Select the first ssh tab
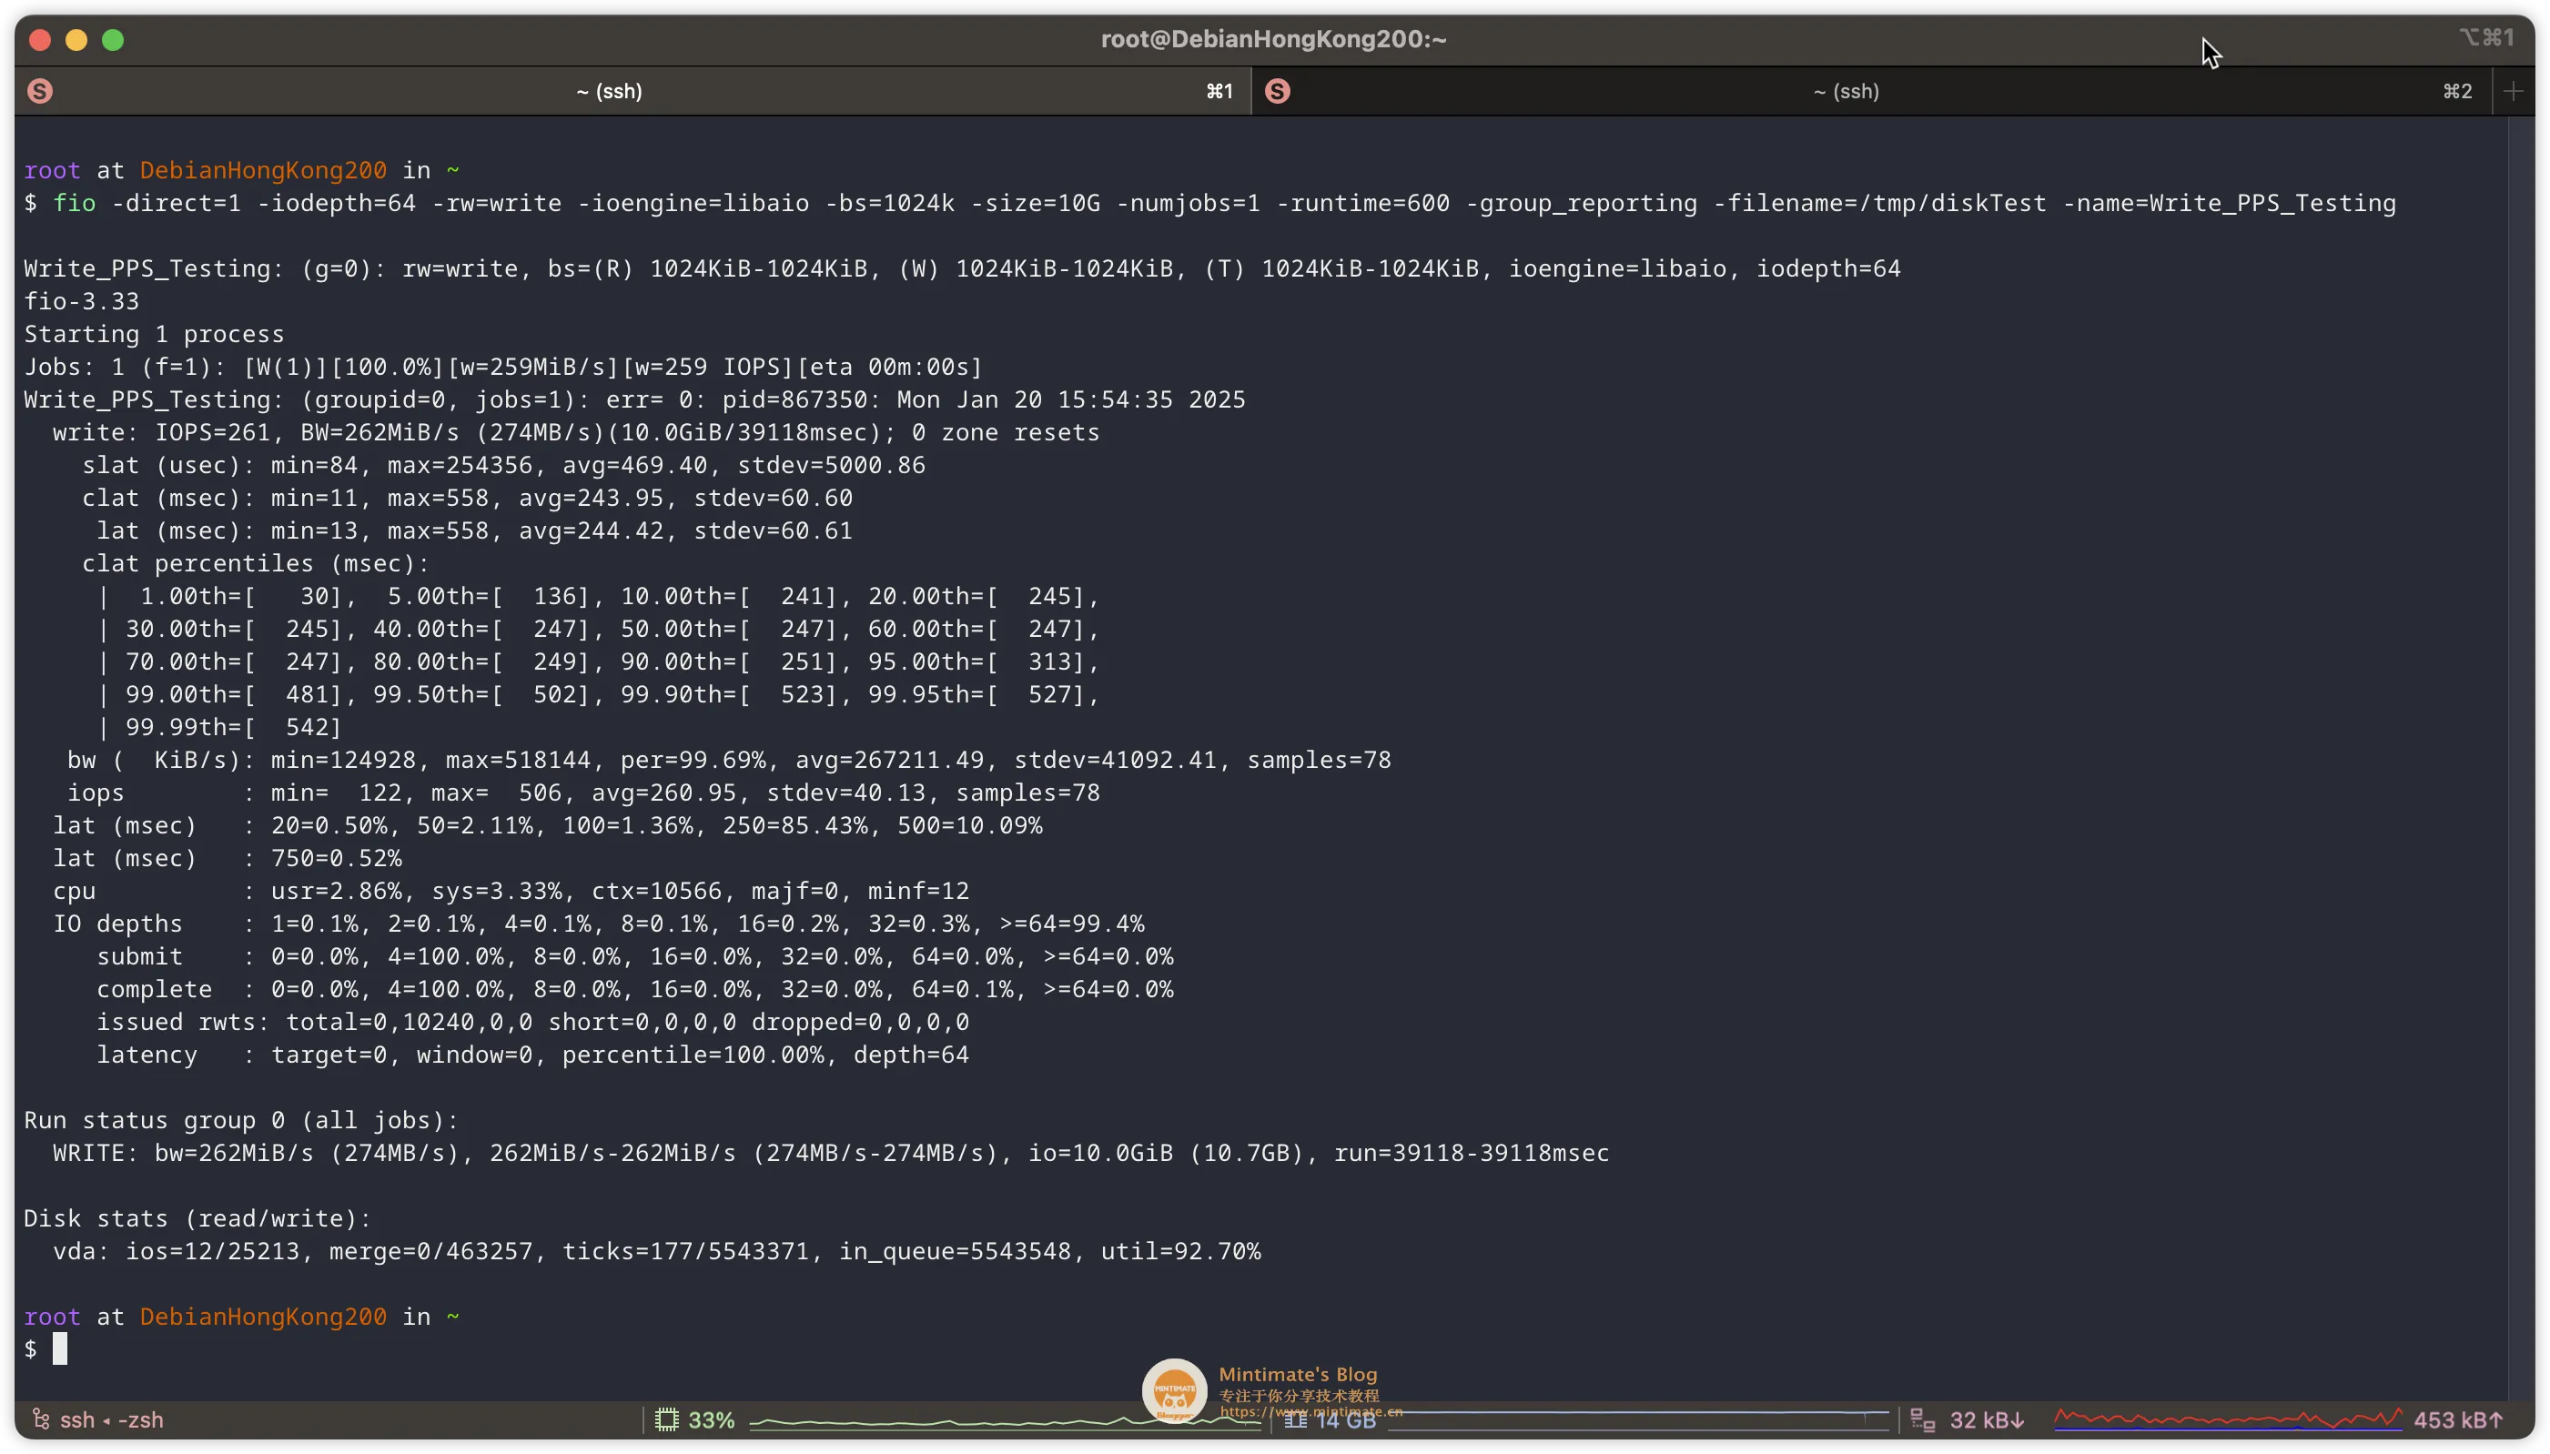2550x1454 pixels. point(608,91)
